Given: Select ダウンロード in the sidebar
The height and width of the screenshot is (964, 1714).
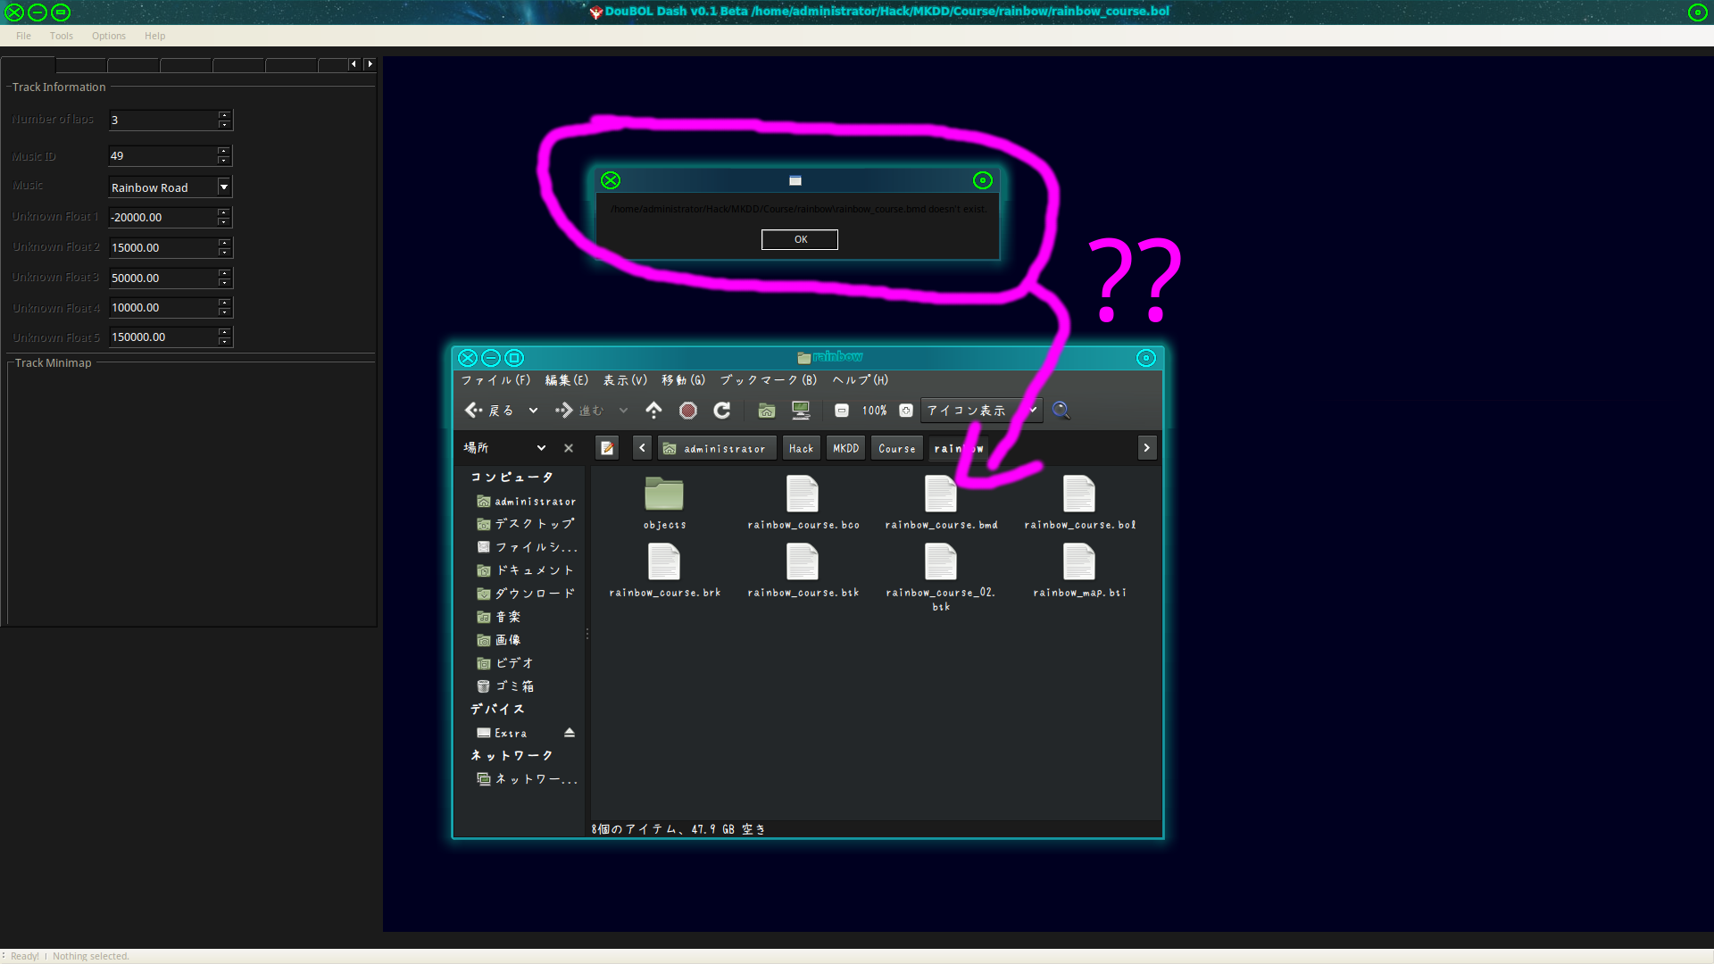Looking at the screenshot, I should (534, 594).
